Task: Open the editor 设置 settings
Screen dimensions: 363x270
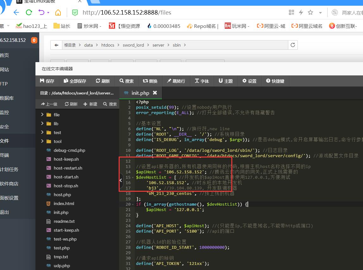Action: 249,81
